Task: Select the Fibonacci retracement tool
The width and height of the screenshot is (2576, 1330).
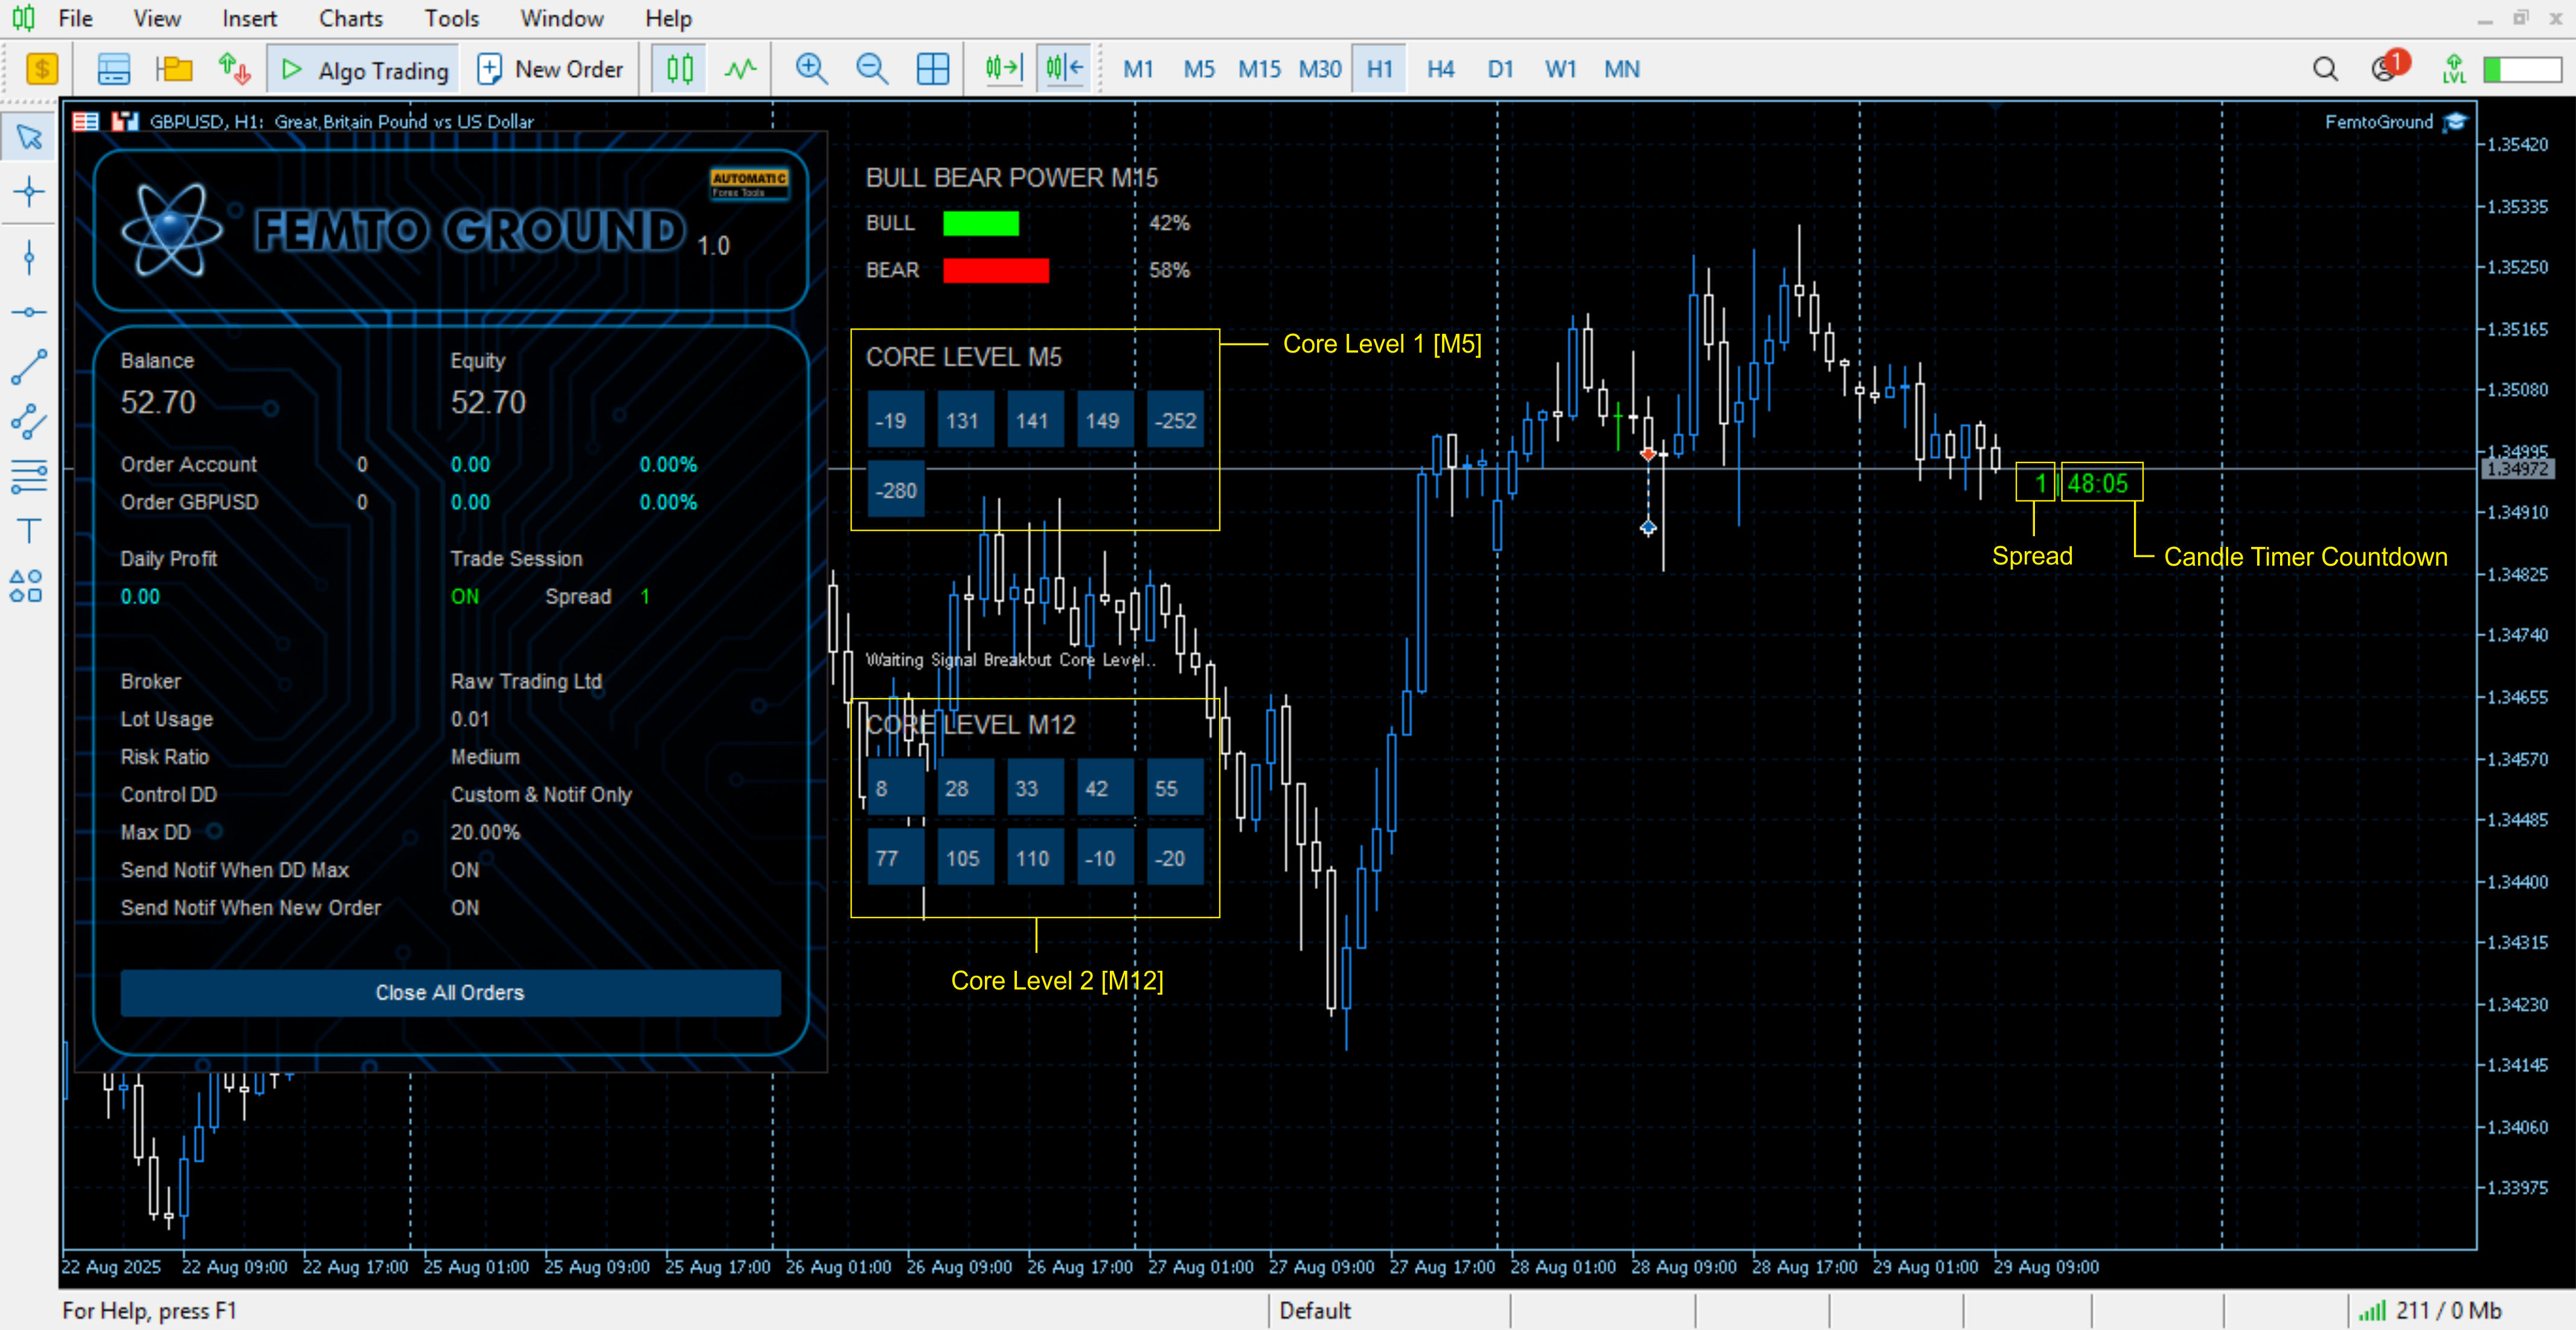Action: tap(29, 476)
